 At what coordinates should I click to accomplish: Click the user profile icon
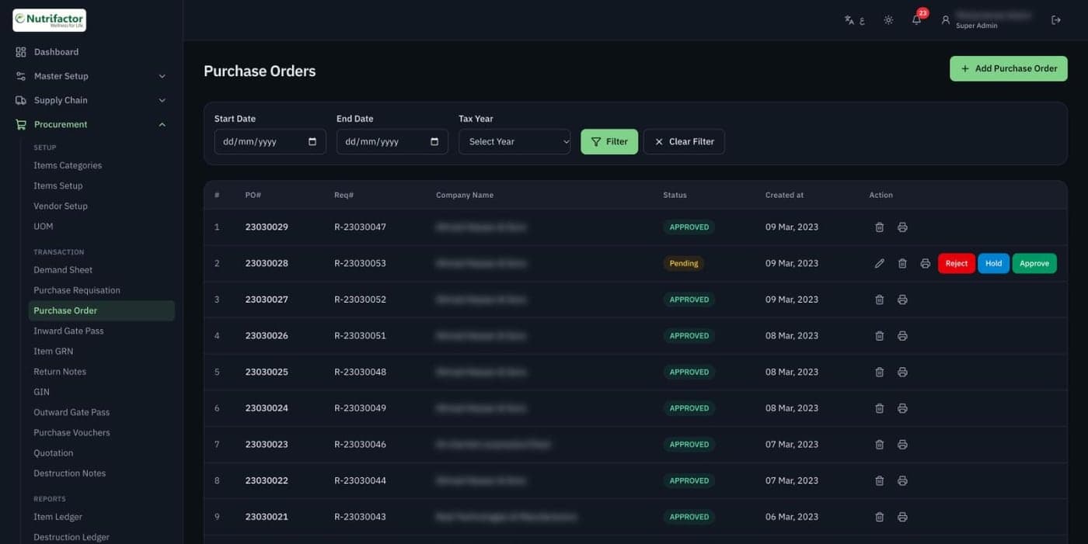[946, 20]
